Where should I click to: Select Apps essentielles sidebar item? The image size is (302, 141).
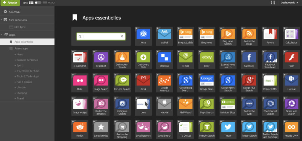pos(27,42)
